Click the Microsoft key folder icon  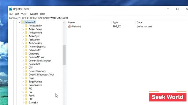23,22
